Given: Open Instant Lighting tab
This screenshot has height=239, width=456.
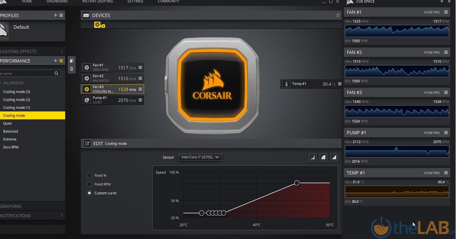Looking at the screenshot, I should (97, 1).
